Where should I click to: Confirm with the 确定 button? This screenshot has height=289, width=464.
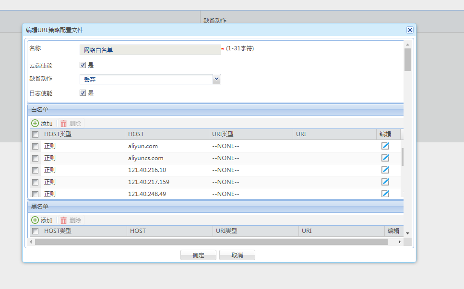coord(198,255)
